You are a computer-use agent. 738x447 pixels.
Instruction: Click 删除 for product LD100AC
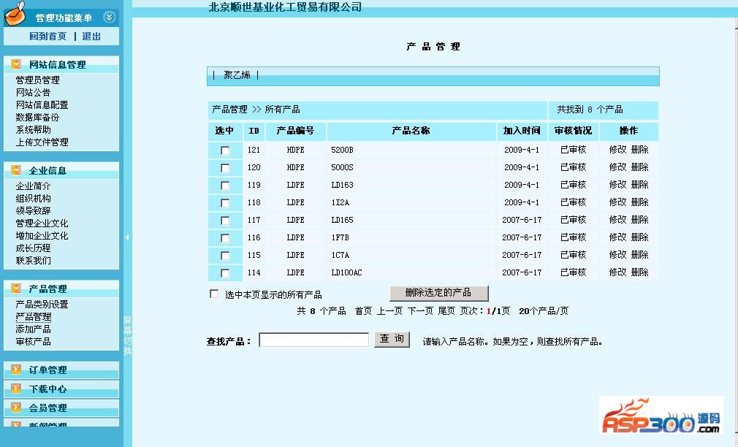click(639, 272)
